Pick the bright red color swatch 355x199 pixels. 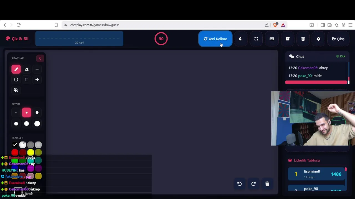(x=15, y=152)
